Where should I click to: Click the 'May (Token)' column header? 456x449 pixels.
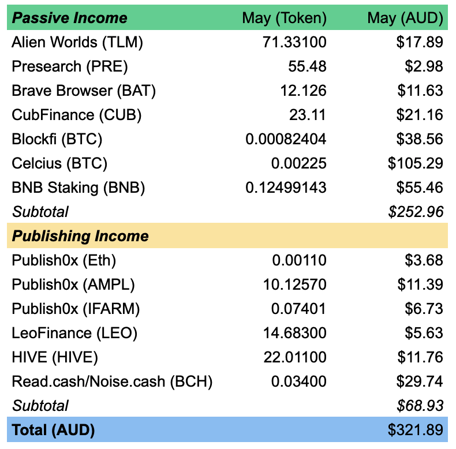[284, 18]
